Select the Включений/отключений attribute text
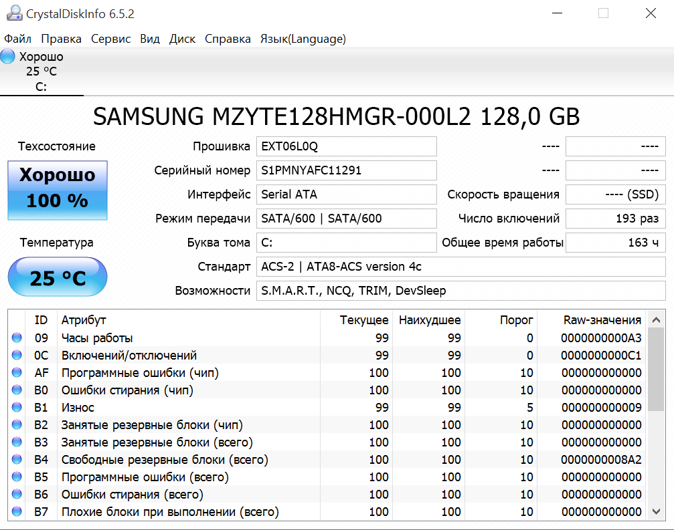This screenshot has height=530, width=674. [129, 356]
